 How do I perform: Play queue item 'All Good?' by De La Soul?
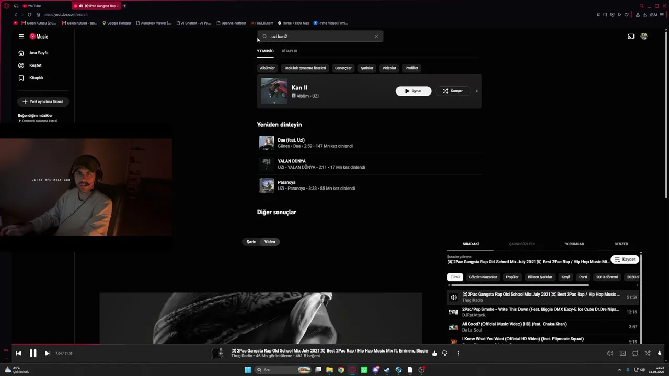[544, 327]
